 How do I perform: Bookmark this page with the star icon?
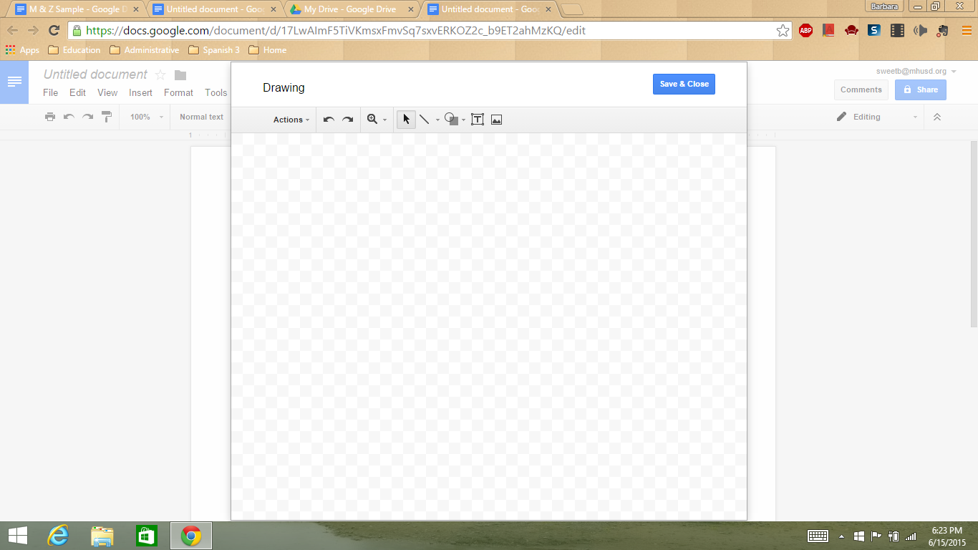(x=783, y=30)
